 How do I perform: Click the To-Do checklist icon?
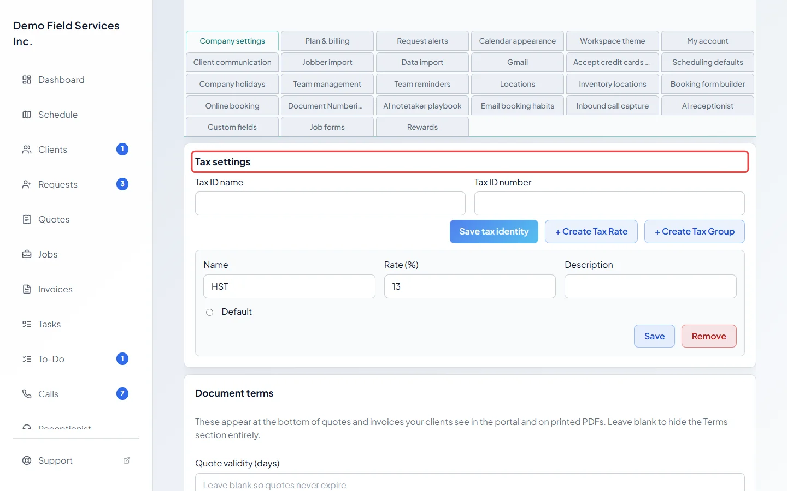point(27,359)
